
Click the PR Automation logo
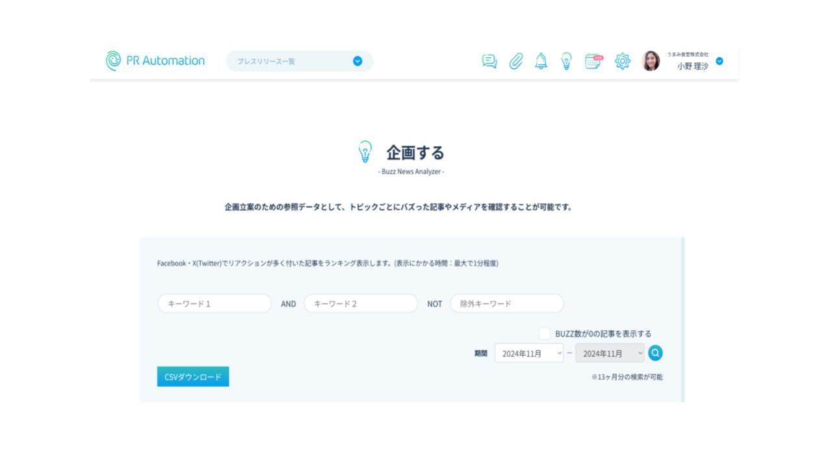pyautogui.click(x=155, y=60)
